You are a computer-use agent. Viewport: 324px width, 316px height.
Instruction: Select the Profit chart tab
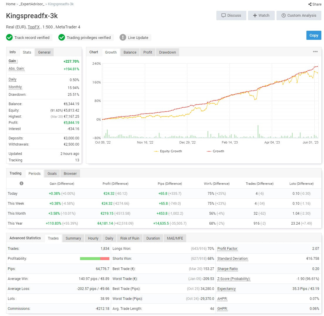[x=148, y=52]
